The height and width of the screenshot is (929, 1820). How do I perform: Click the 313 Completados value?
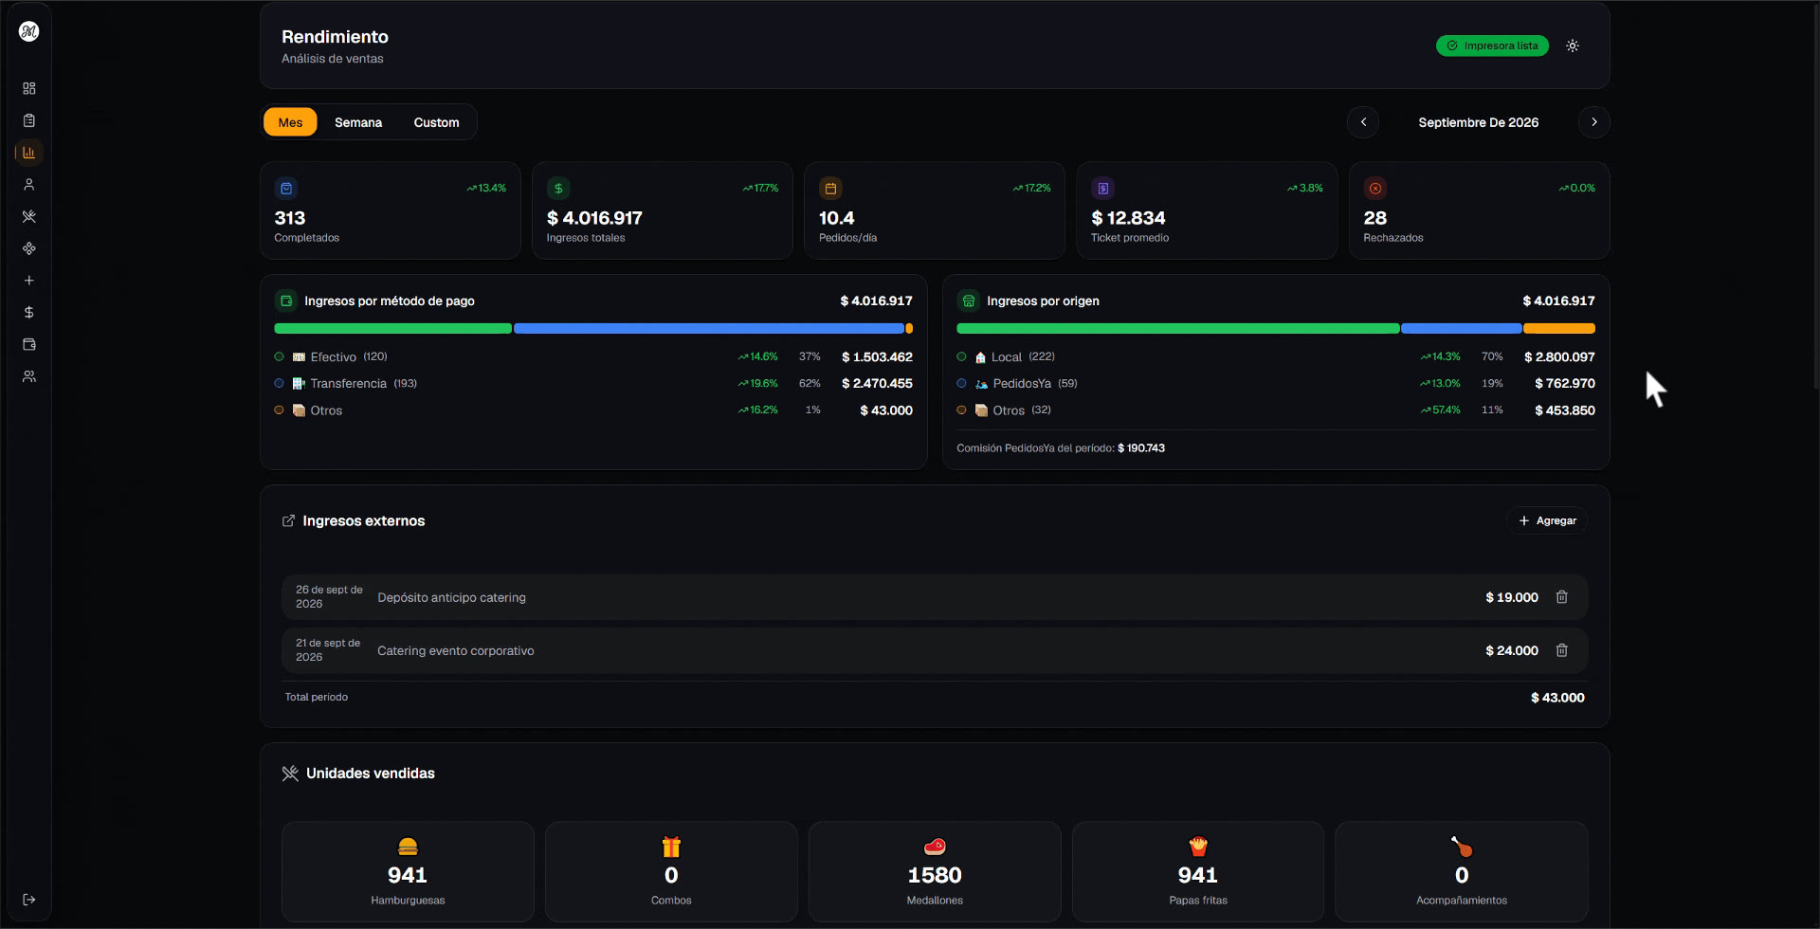290,218
